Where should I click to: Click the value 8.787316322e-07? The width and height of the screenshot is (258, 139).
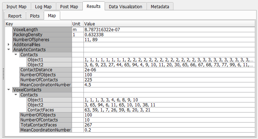[102, 30]
